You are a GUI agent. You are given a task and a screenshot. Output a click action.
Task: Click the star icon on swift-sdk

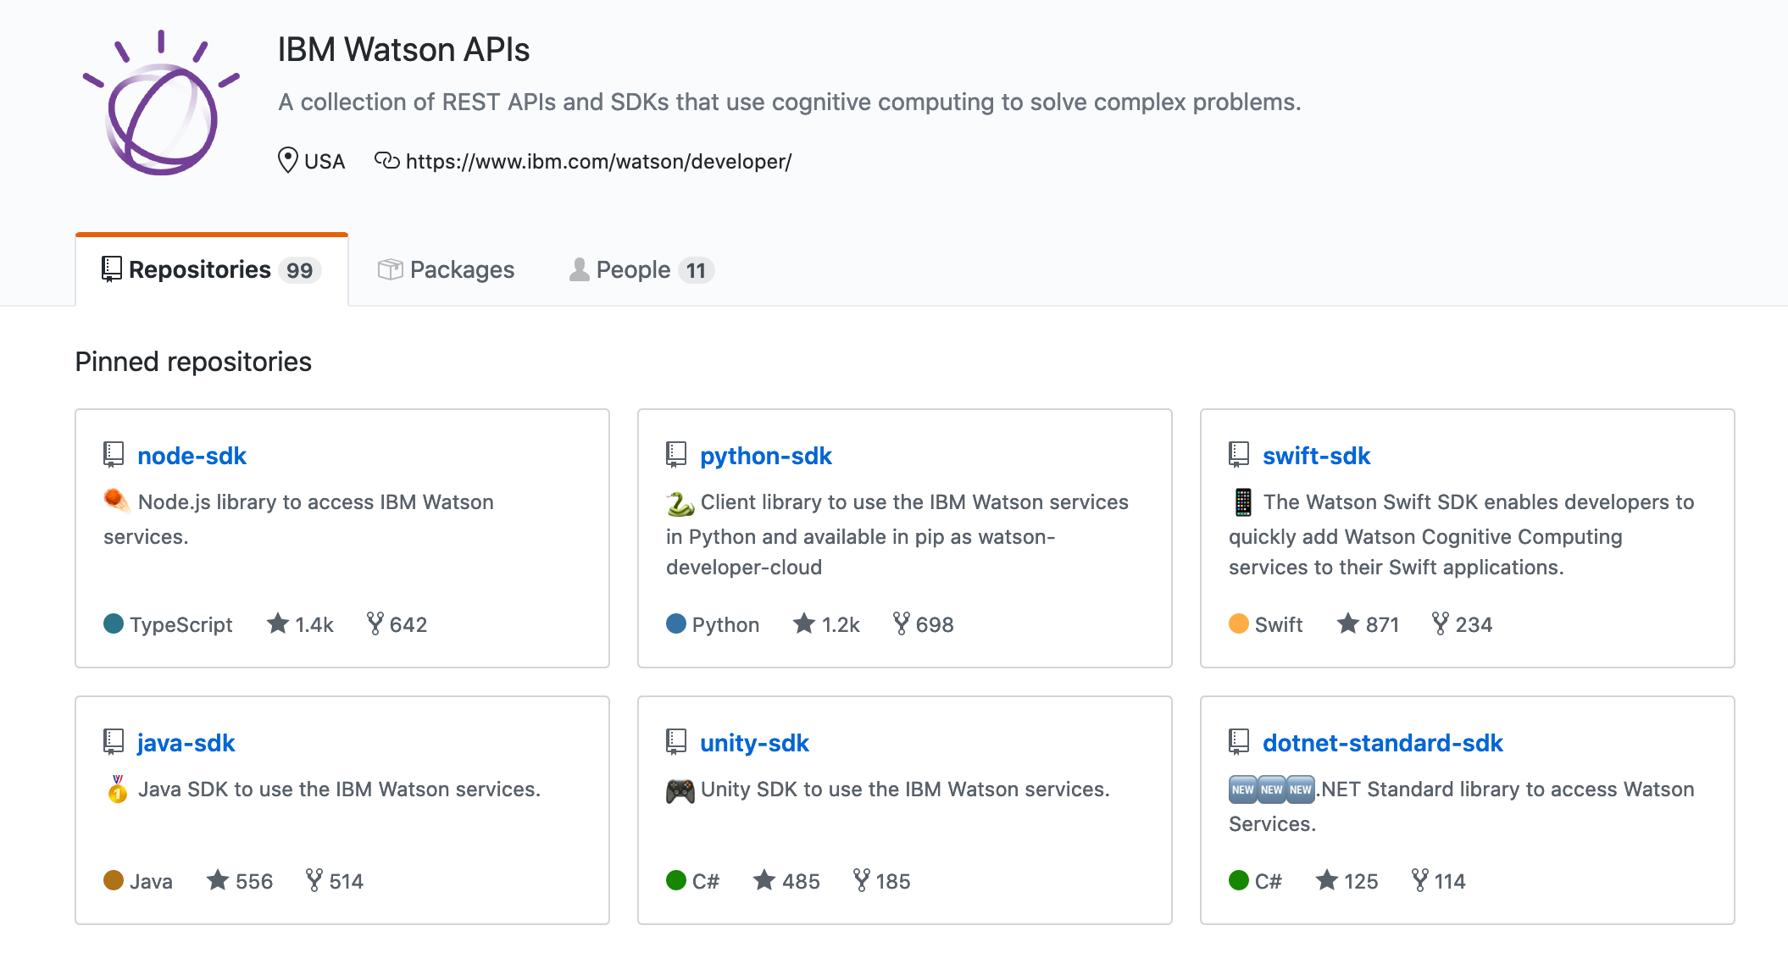pos(1348,623)
